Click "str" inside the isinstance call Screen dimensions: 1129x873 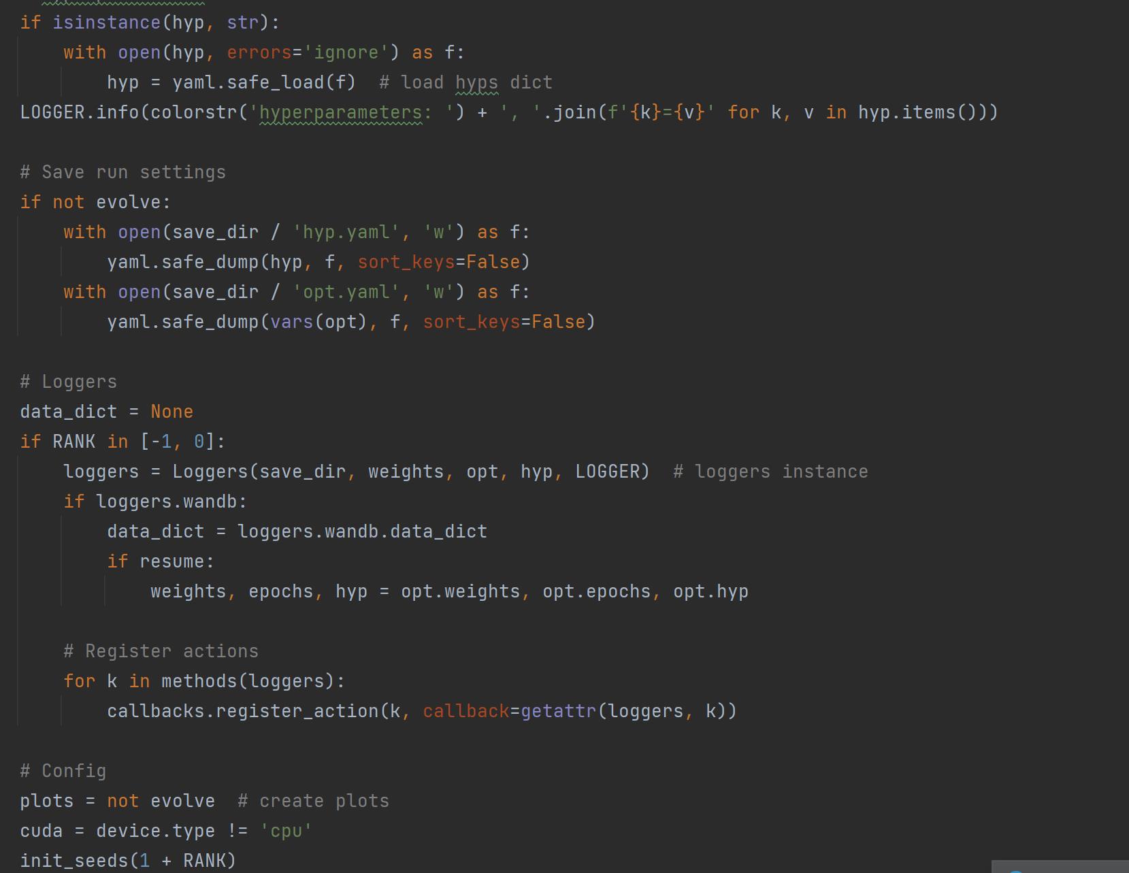[x=242, y=22]
